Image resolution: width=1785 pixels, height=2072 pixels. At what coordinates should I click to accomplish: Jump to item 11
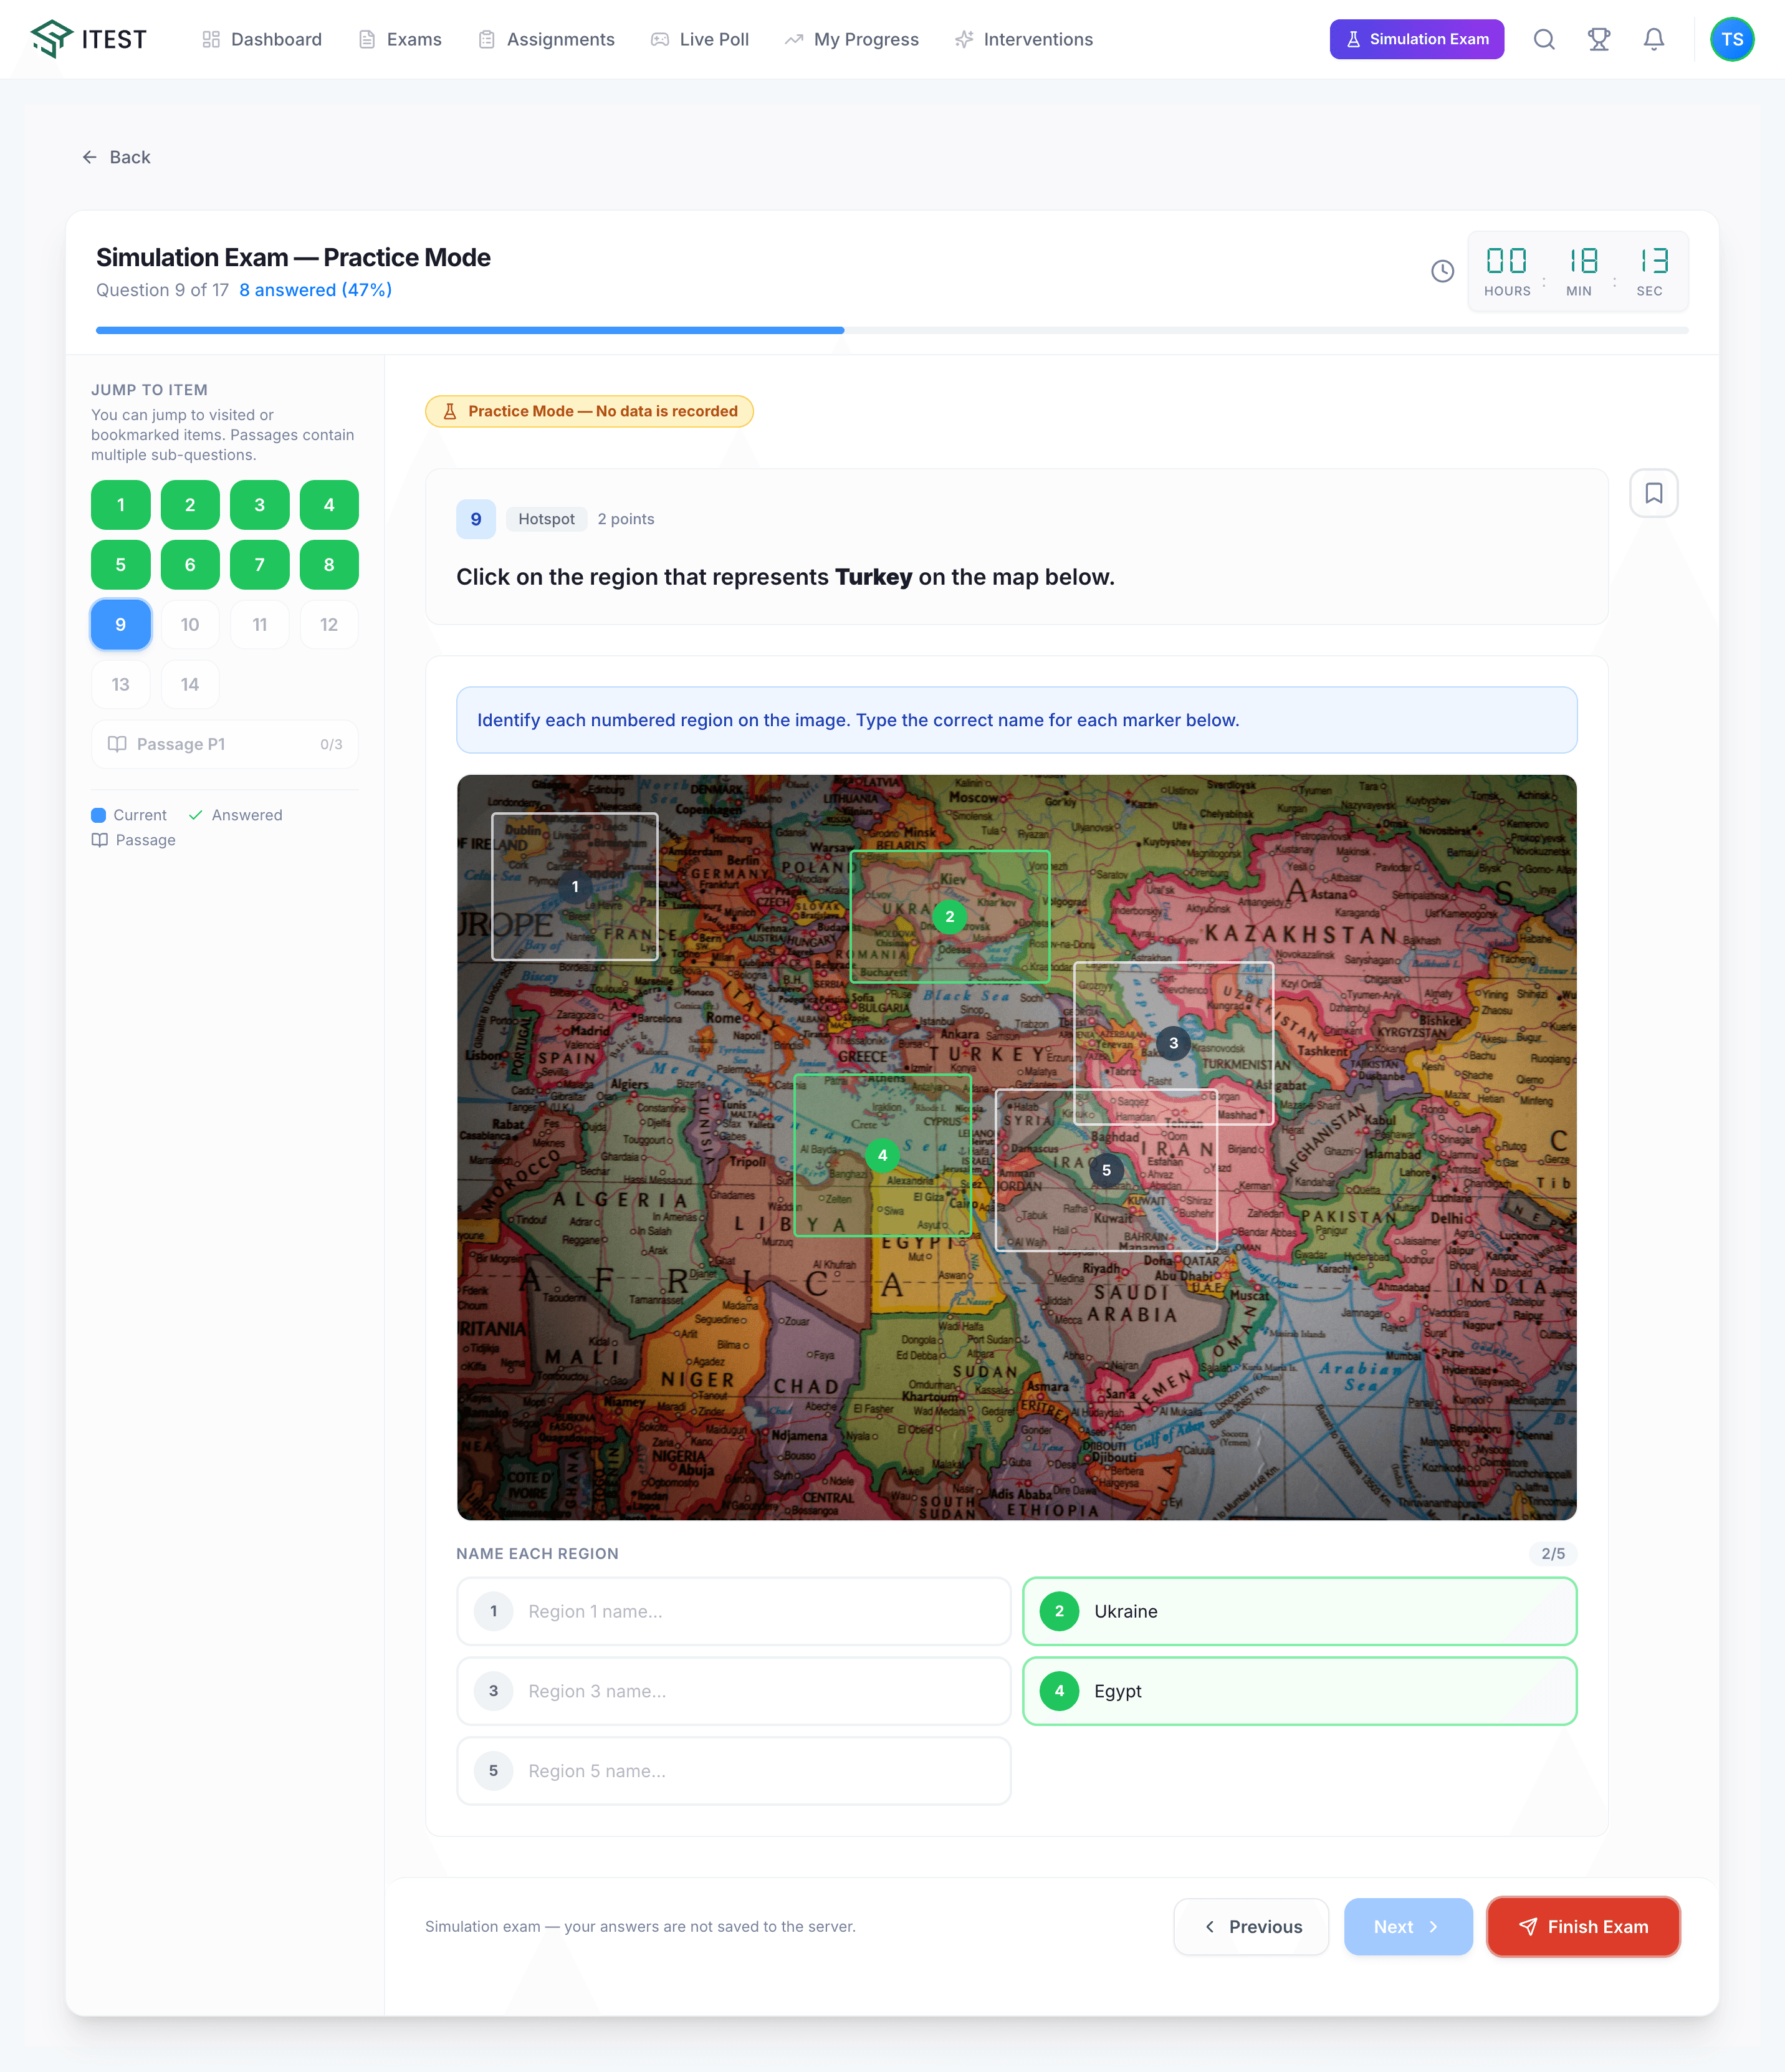[x=260, y=625]
